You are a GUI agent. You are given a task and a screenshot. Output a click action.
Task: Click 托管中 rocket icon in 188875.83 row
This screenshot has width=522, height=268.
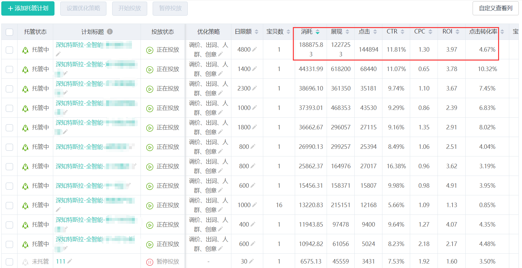click(x=25, y=50)
